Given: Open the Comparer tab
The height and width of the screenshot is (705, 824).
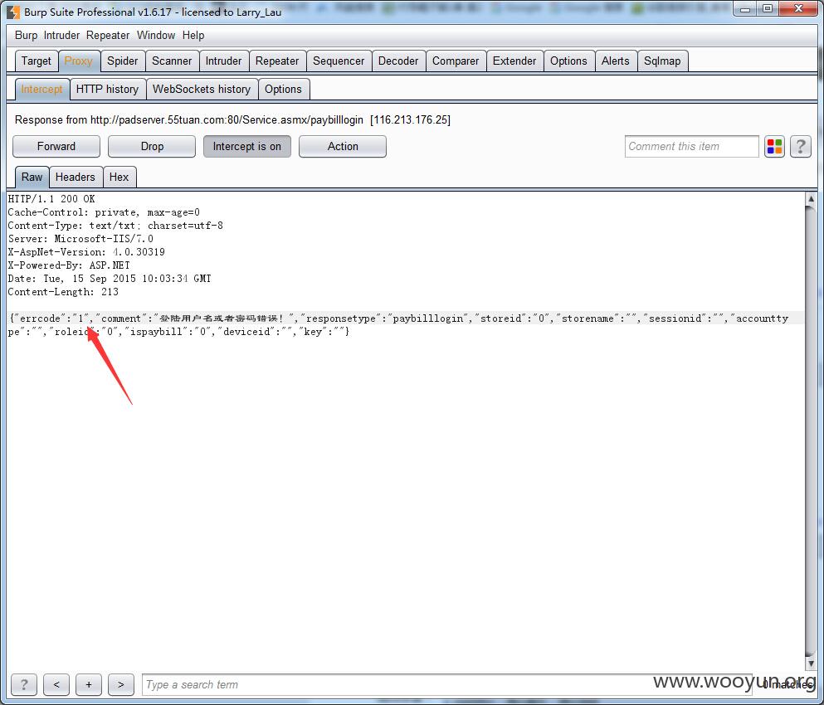Looking at the screenshot, I should 456,61.
